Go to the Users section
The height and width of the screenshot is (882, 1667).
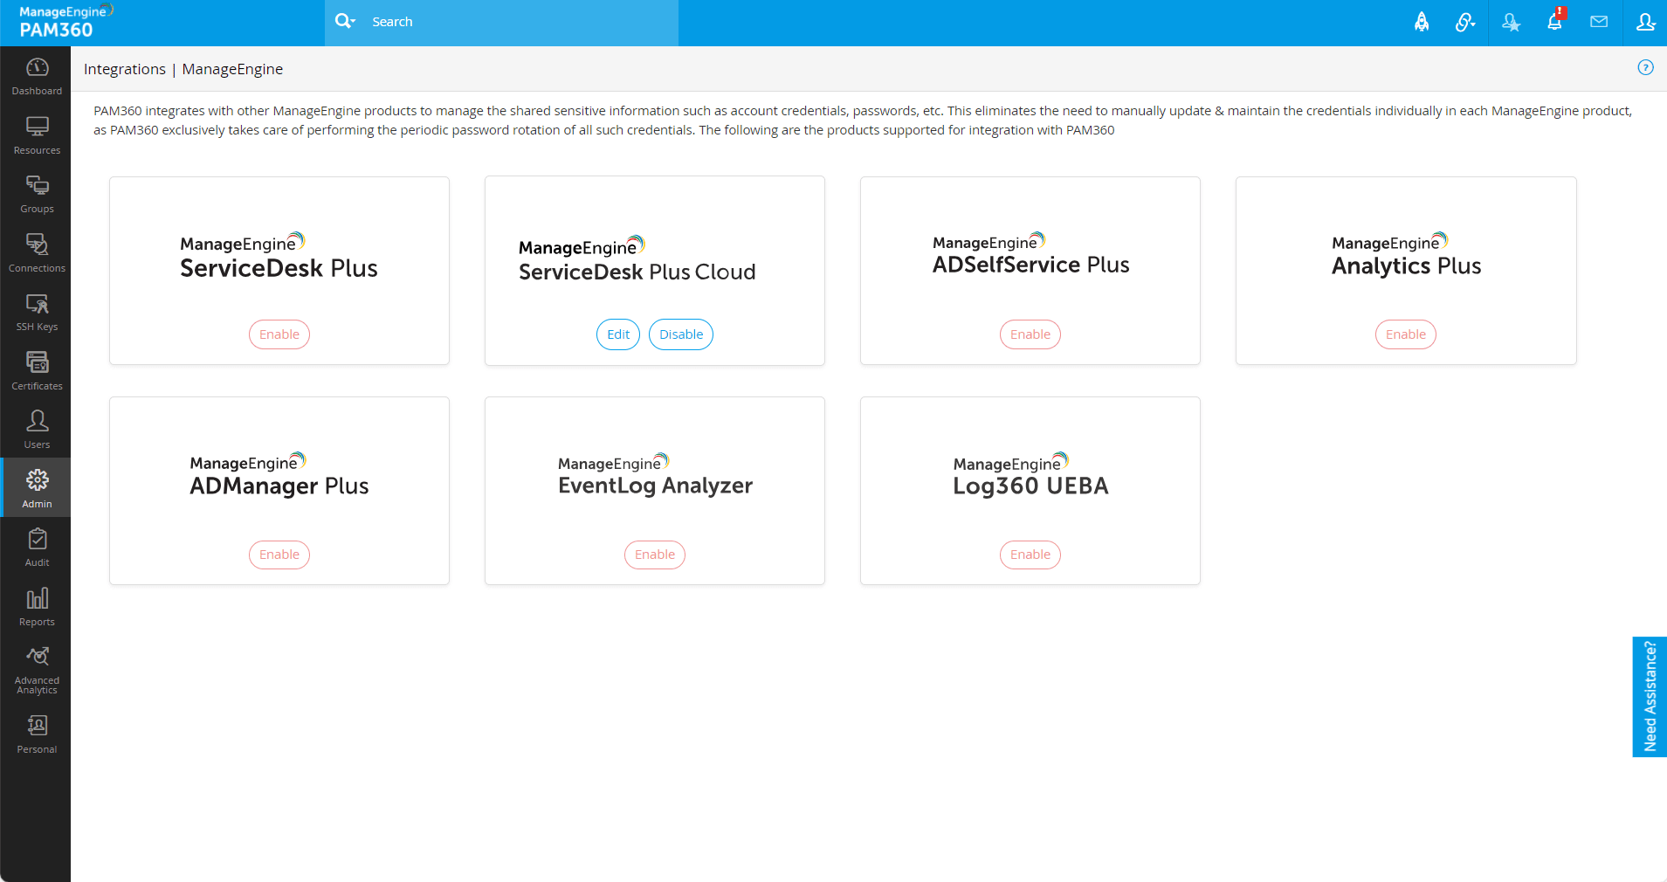click(37, 430)
